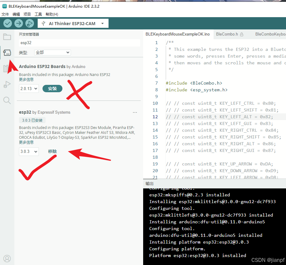The width and height of the screenshot is (286, 265).
Task: Click output line 'esp32:mkspiffs@0.2.3 installed'
Action: tap(190, 195)
